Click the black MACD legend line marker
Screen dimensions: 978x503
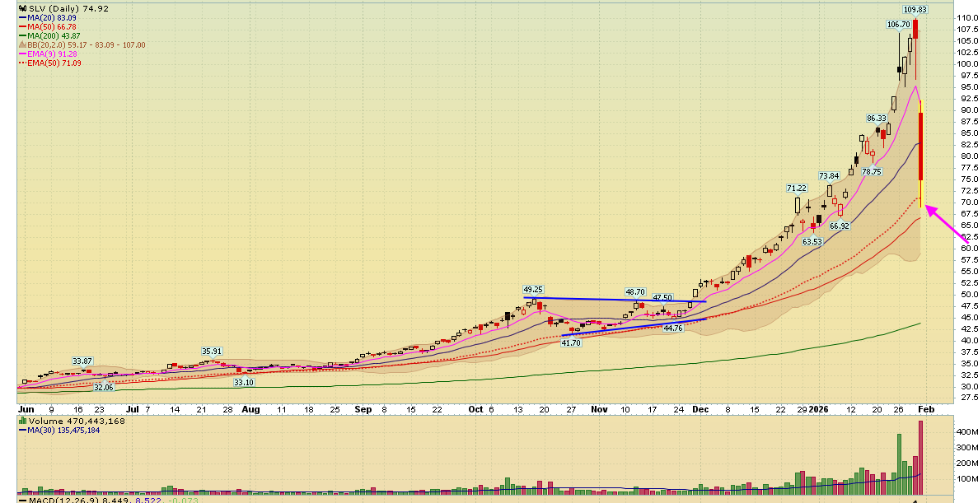22,500
